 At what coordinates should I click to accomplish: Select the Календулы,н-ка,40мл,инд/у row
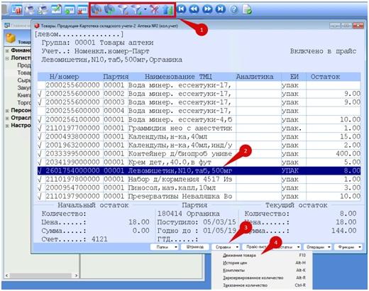tap(199, 145)
